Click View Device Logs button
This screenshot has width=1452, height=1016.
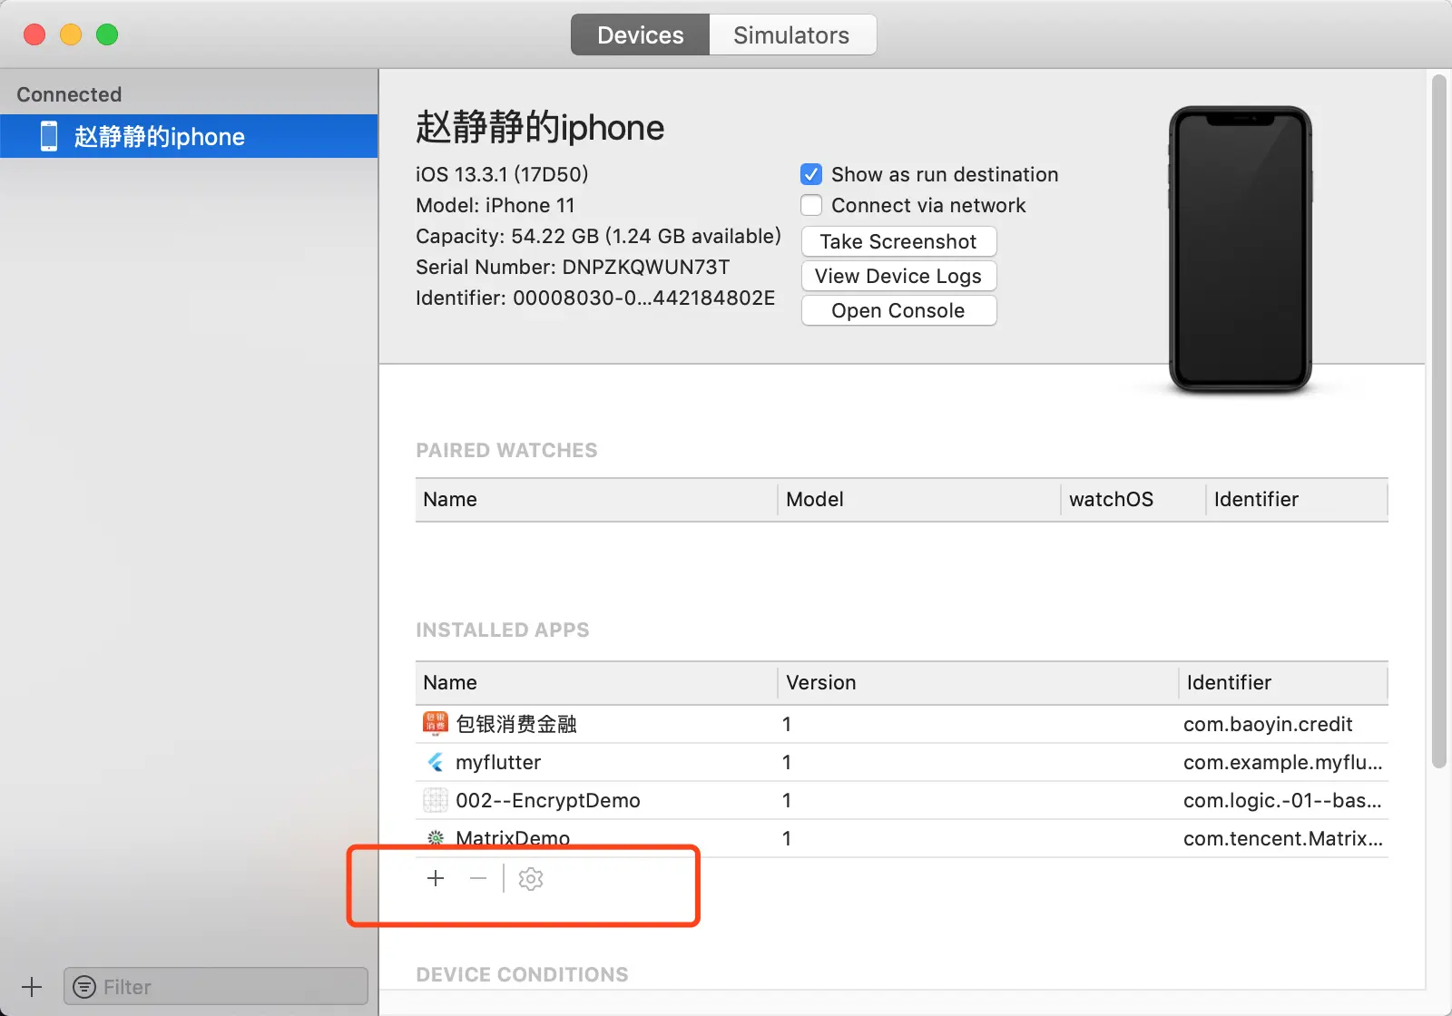898,276
